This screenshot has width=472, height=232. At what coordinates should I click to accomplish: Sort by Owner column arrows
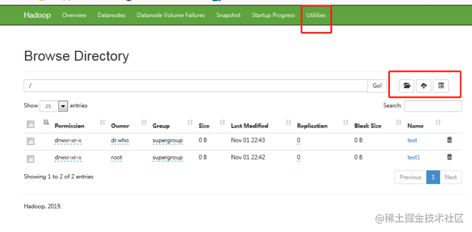(x=144, y=122)
